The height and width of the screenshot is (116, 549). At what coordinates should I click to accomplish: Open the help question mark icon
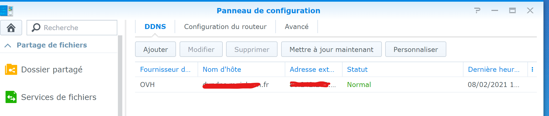(477, 10)
